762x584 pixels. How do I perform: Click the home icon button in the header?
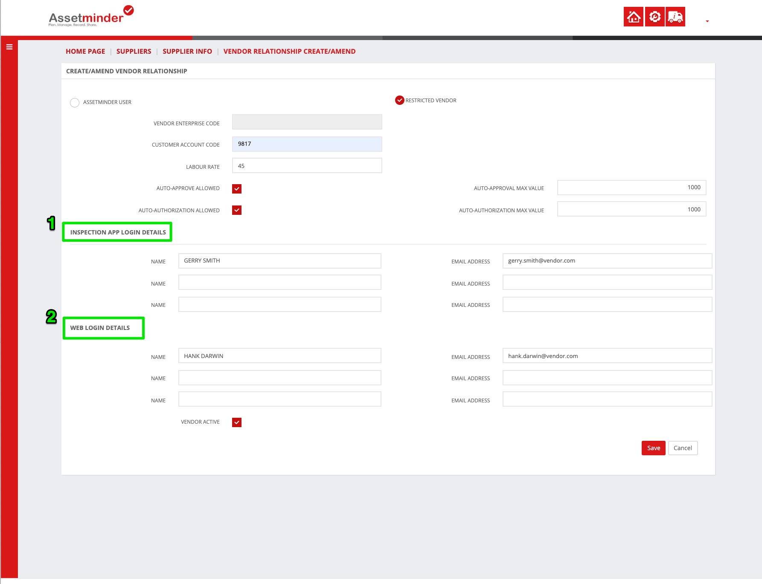click(x=634, y=17)
